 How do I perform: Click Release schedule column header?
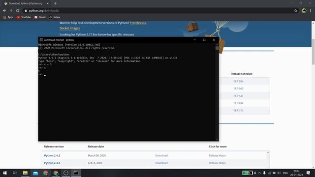pyautogui.click(x=242, y=74)
